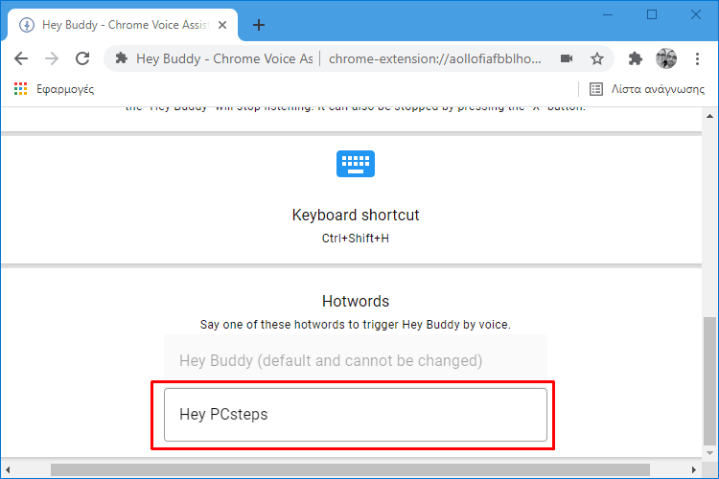Click the horizontal scrollbar right arrow
The image size is (719, 479).
coord(694,469)
